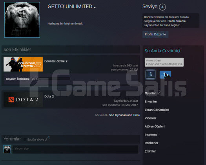Image resolution: width=206 pixels, height=165 pixels.
Task: Follow the 'Profili düzenle' link in badge box
Action: pyautogui.click(x=177, y=21)
